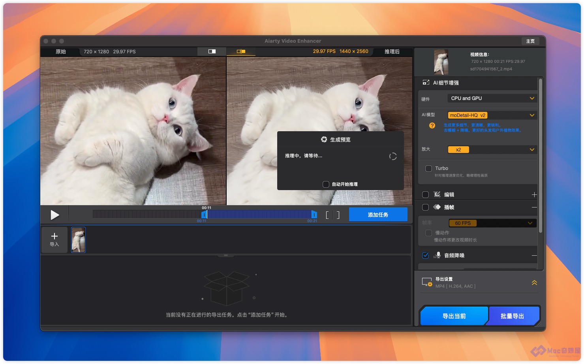Image resolution: width=584 pixels, height=364 pixels.
Task: Click the 导出设置 label
Action: (x=444, y=279)
